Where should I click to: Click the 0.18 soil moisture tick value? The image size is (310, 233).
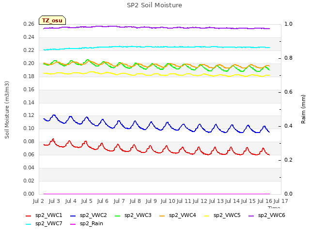29,77
